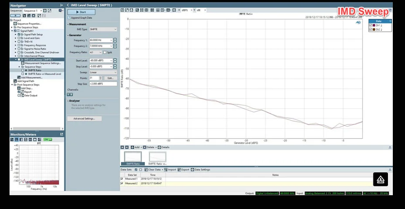
Task: Click the back arrow beside IMD Level Sweep
Action: (68, 5)
